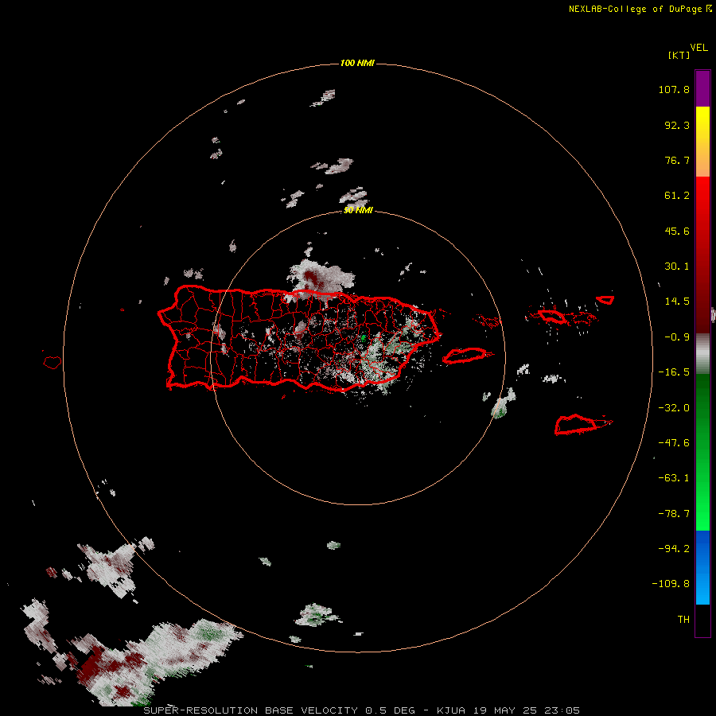Click the [KT] units label

(679, 55)
